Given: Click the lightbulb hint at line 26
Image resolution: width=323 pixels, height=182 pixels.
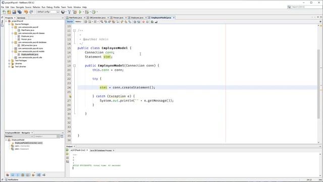Looking at the screenshot, I should click(x=70, y=96).
